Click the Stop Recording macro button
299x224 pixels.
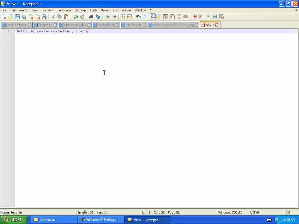(201, 17)
